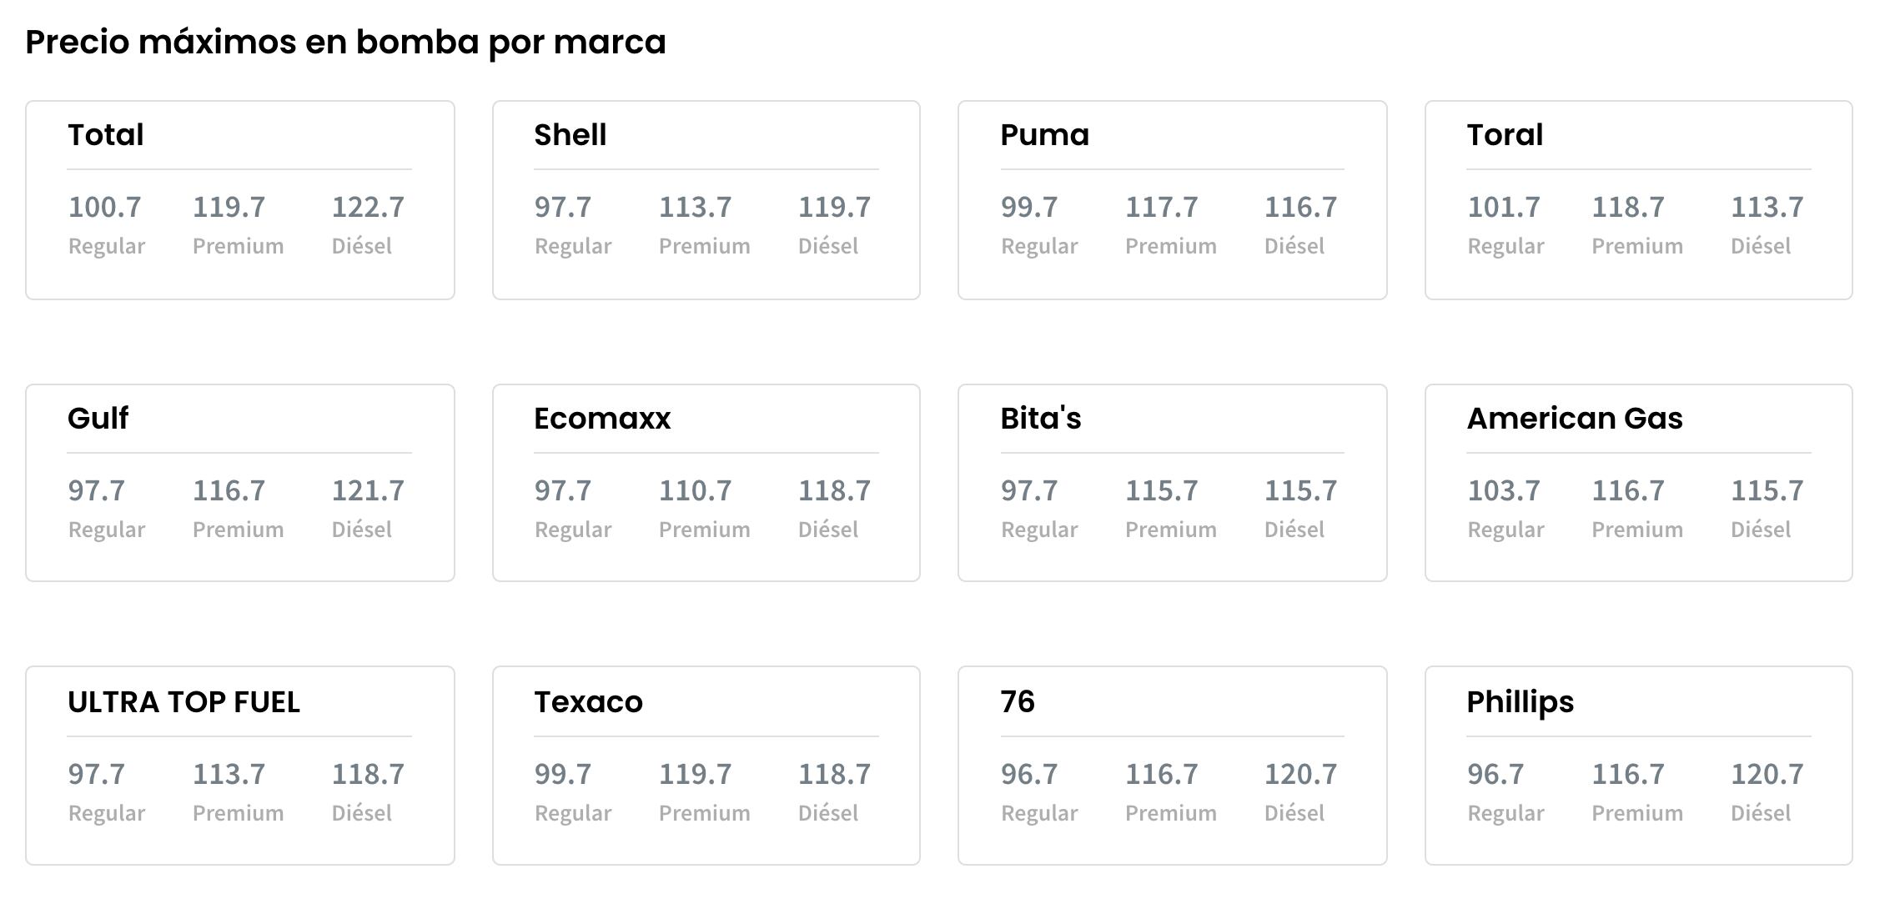Click the 76 brand heading

click(x=1018, y=702)
